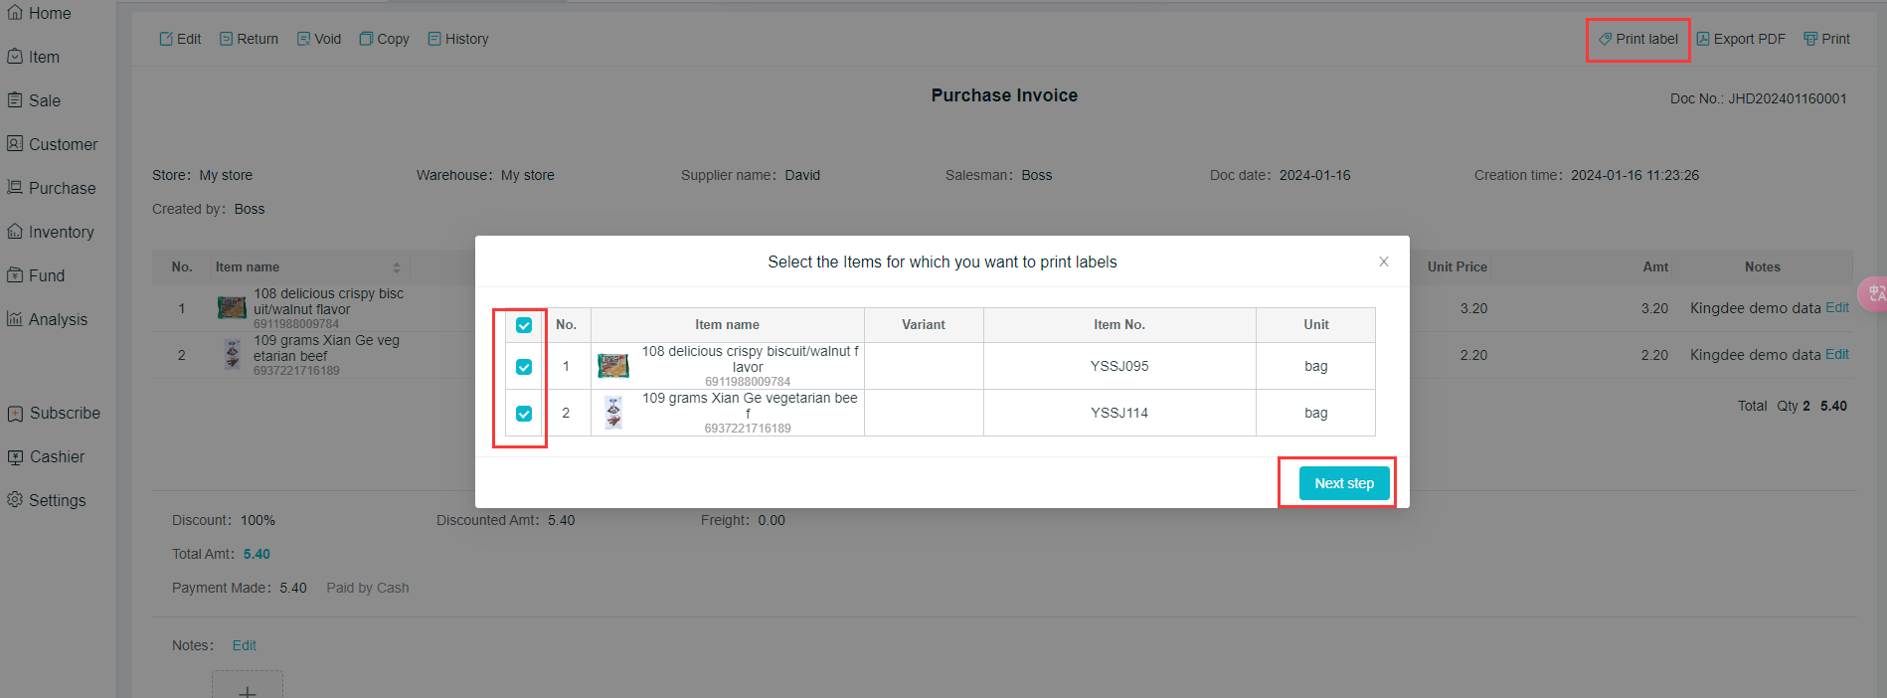Close the print labels dialog
Image resolution: width=1887 pixels, height=698 pixels.
(x=1383, y=262)
